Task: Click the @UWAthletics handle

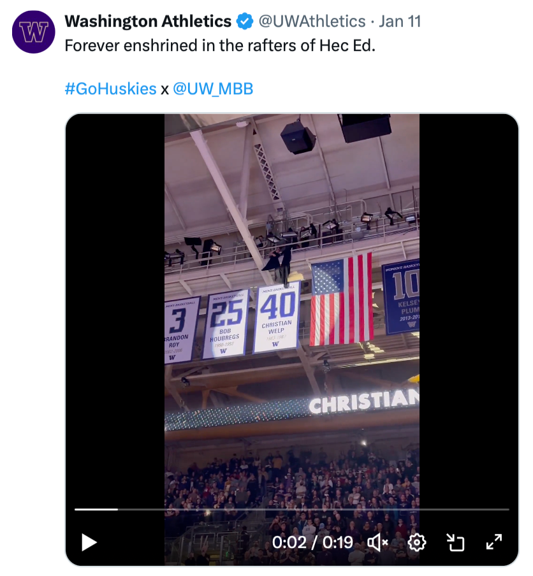Action: (311, 22)
